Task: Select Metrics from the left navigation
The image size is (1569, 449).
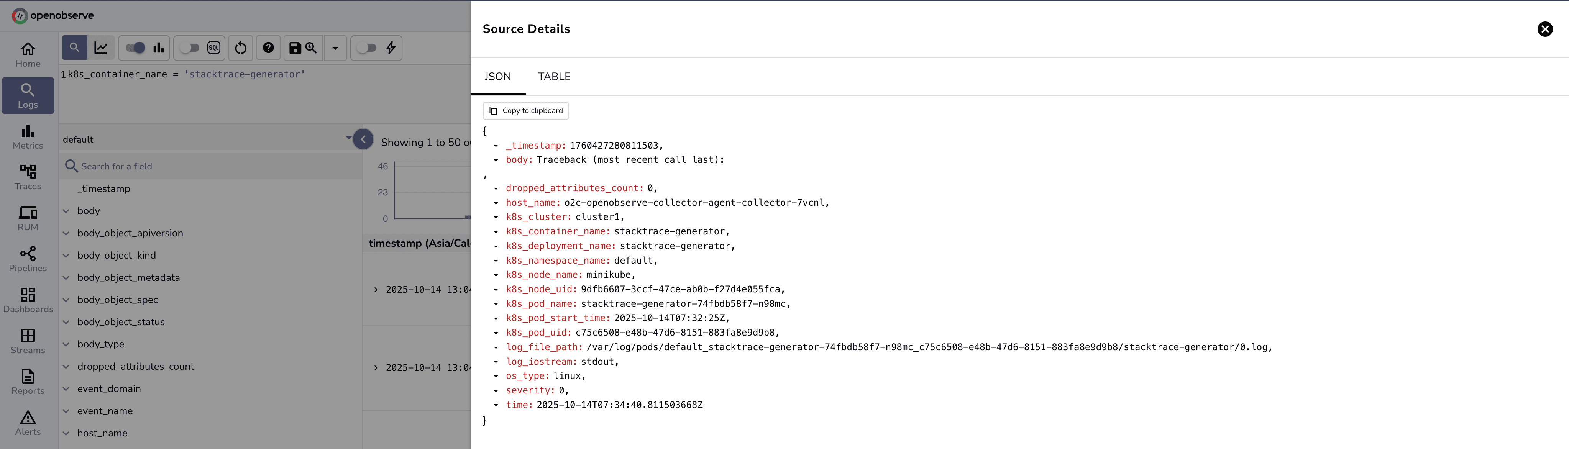Action: click(28, 136)
